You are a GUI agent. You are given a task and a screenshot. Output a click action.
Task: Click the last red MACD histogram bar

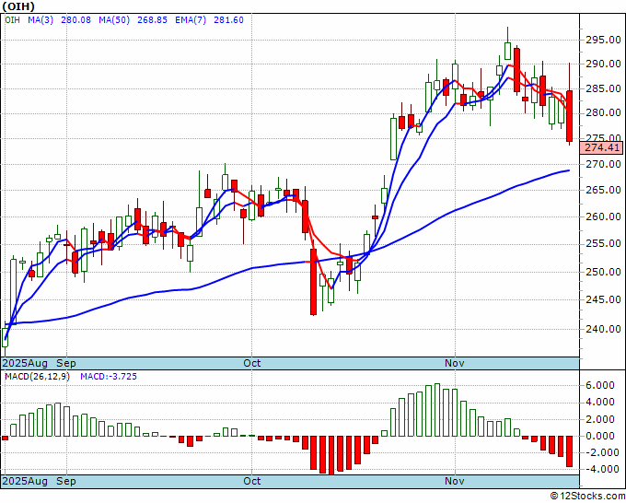point(569,451)
